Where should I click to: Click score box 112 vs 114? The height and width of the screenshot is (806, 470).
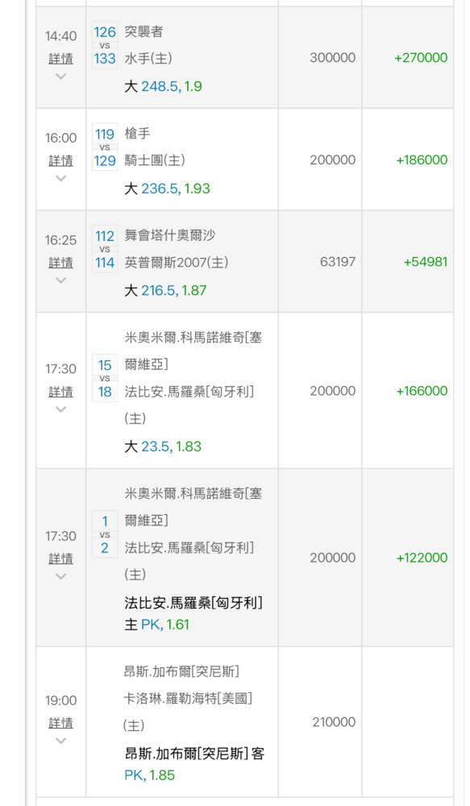[x=105, y=249]
